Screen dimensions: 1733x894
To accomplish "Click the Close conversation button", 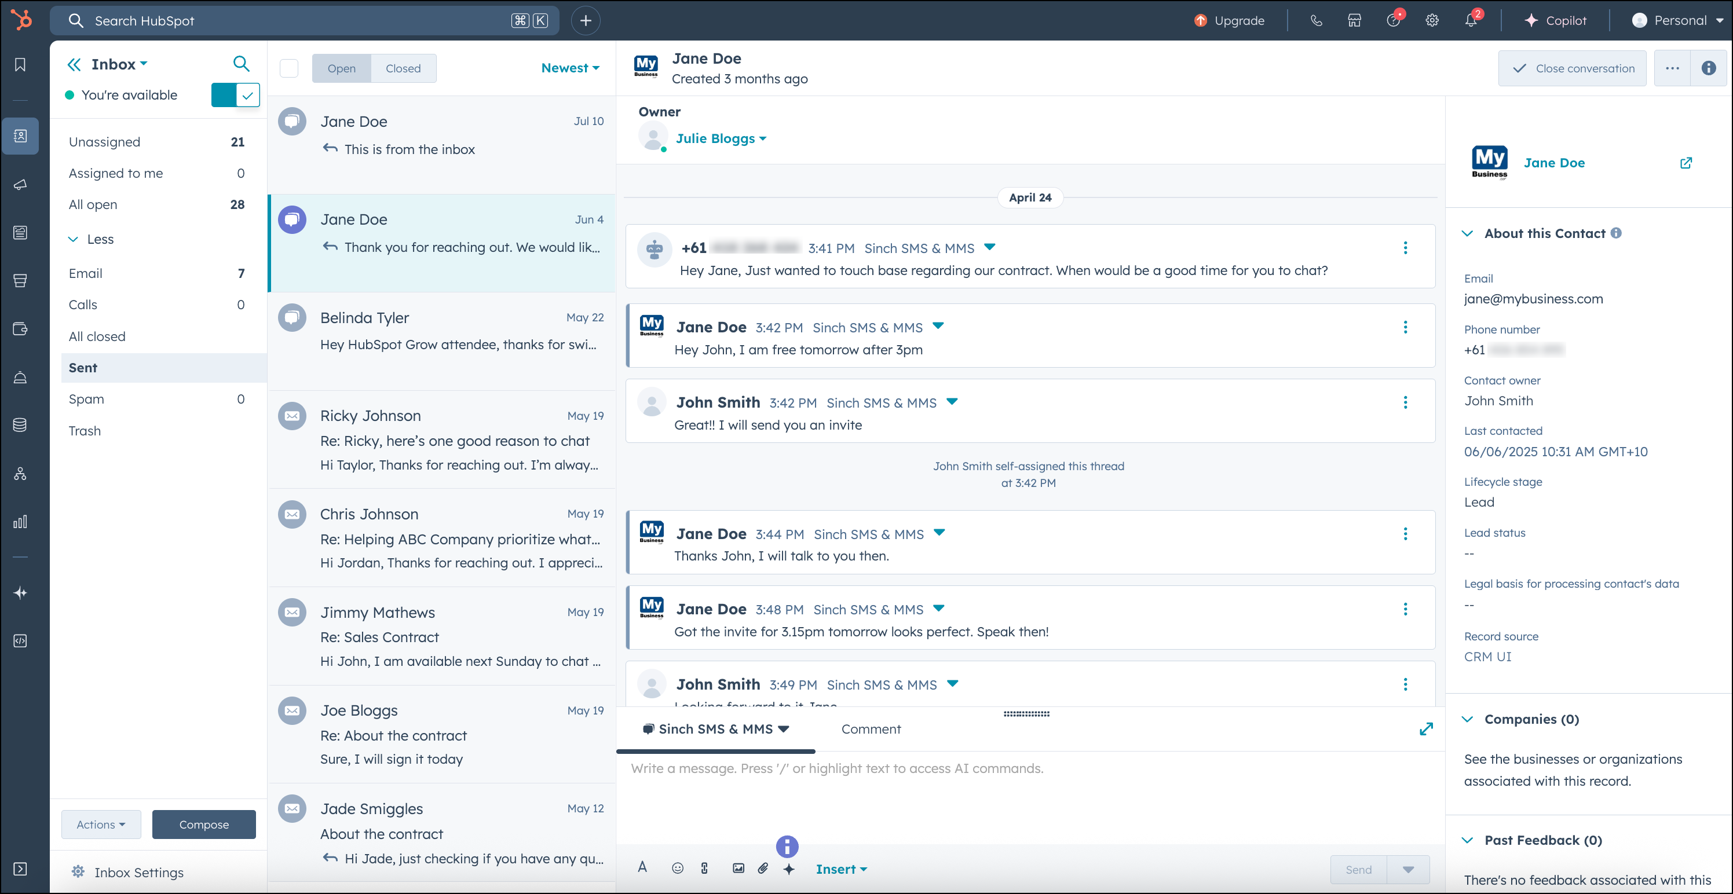I will 1572,68.
